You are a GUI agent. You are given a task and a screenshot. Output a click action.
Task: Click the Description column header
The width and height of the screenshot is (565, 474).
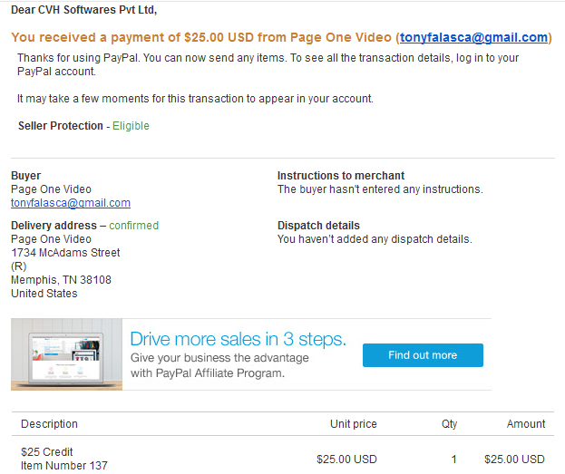click(49, 424)
